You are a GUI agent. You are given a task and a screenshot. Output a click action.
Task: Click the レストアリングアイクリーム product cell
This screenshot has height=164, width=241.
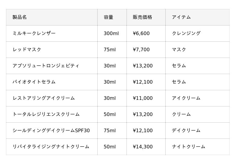coord(44,98)
